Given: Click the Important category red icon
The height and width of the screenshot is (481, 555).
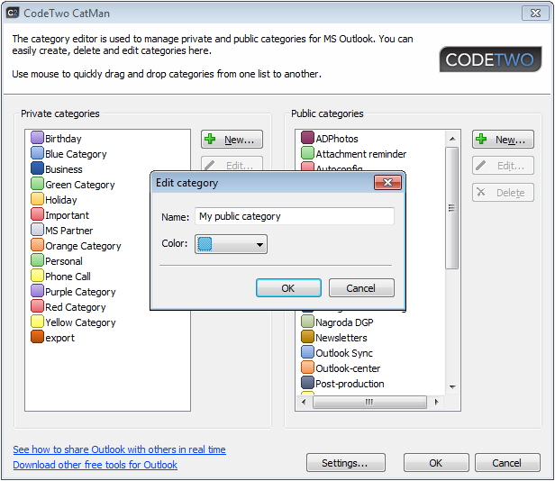Looking at the screenshot, I should point(37,214).
